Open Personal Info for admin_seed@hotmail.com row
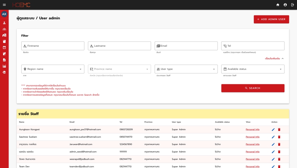 [252, 152]
